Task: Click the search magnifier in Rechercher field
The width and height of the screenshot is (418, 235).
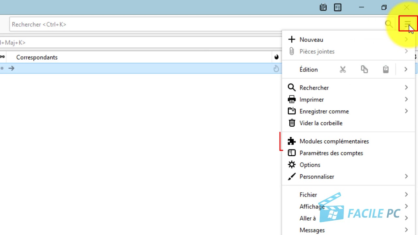Action: point(389,24)
